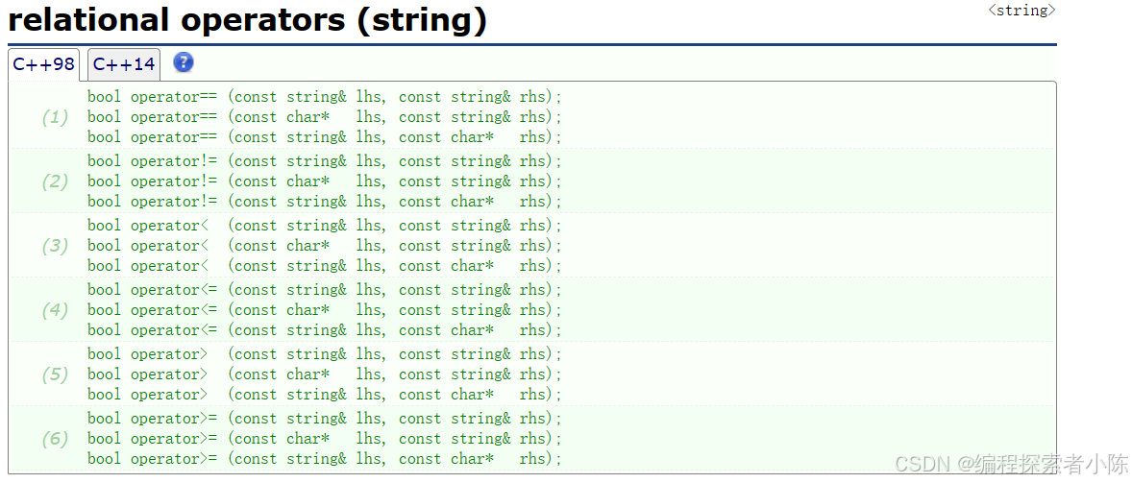Click operator>= signature with two string& parameters
The width and height of the screenshot is (1132, 483).
324,419
